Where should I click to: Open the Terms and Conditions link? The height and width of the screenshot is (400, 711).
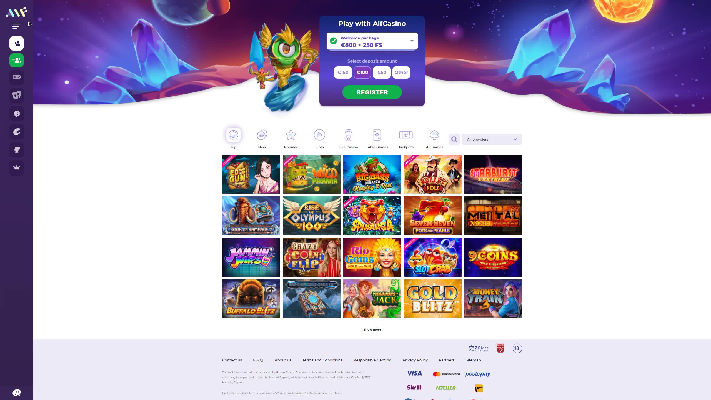(x=322, y=360)
